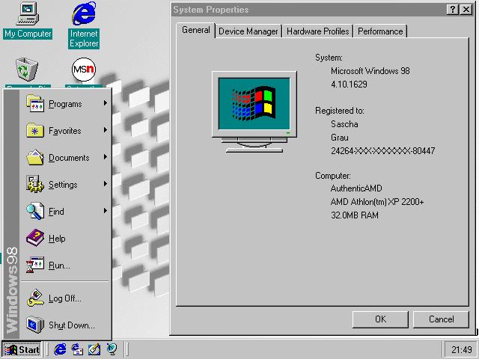Expand the Settings submenu arrow
The width and height of the screenshot is (479, 359).
click(106, 184)
